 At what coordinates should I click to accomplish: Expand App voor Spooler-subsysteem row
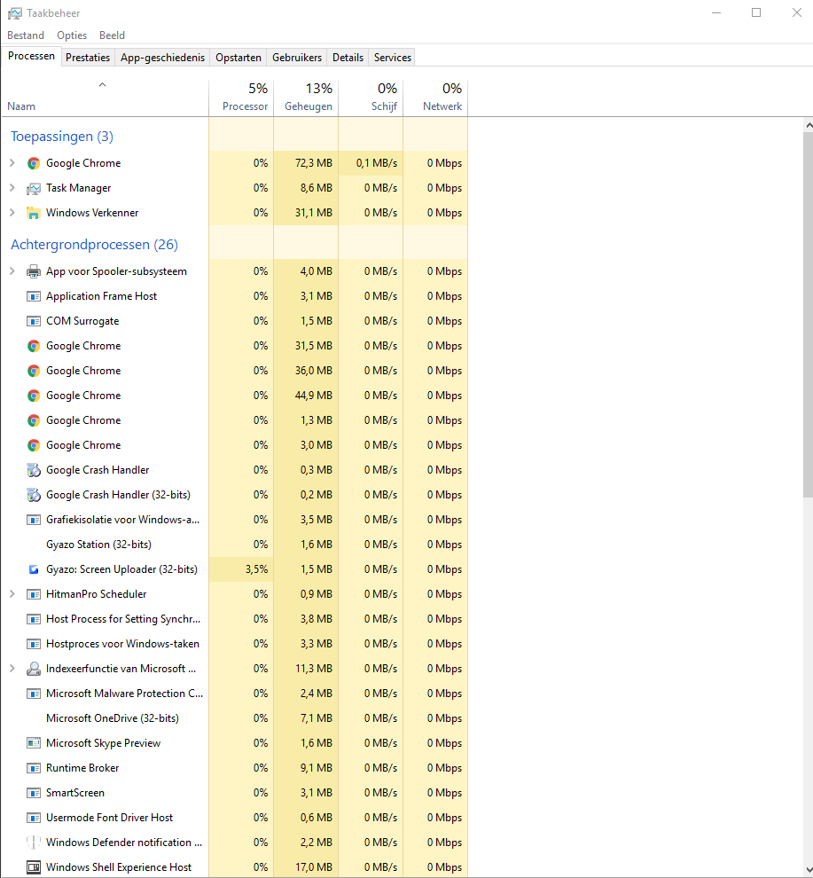[x=12, y=271]
